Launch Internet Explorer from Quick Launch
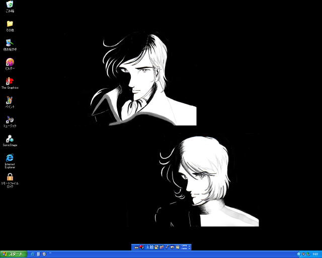Viewport: 322px width, 258px height. tap(33, 254)
